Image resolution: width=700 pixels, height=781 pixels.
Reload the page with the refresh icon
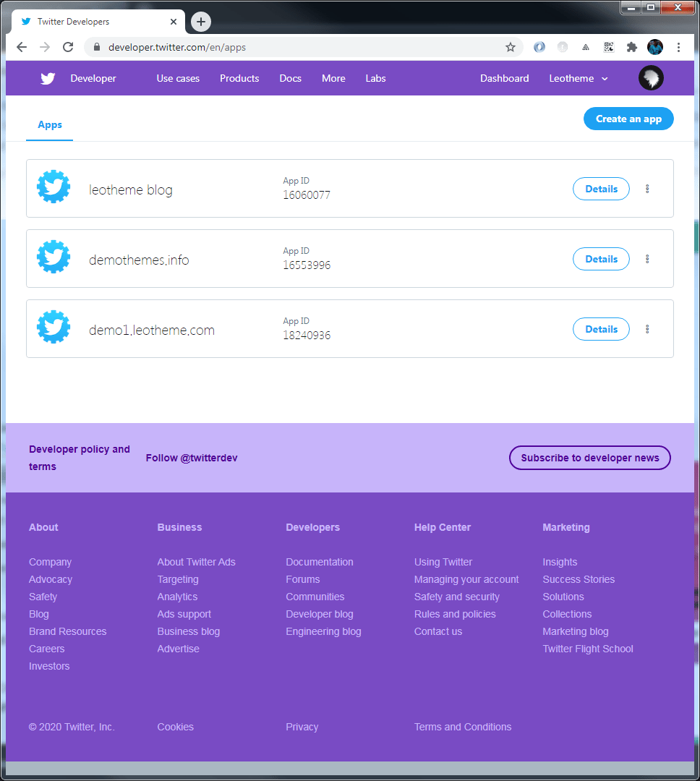click(68, 46)
